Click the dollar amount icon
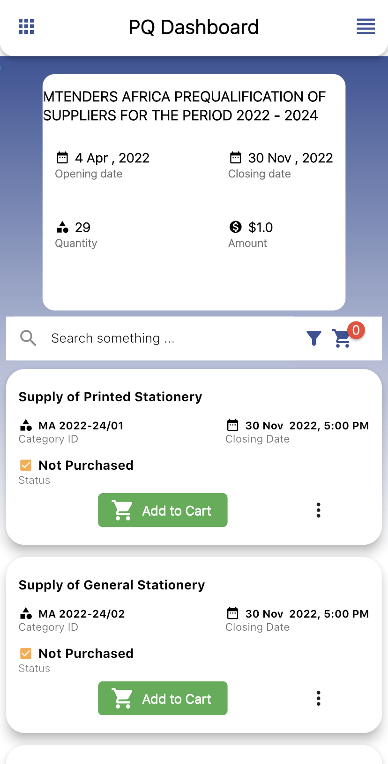 [236, 227]
